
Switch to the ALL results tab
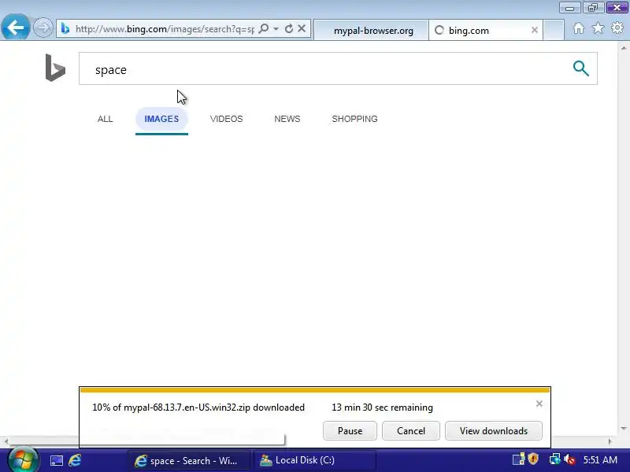[106, 119]
